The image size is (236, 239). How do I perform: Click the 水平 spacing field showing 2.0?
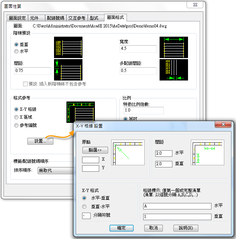(164, 154)
